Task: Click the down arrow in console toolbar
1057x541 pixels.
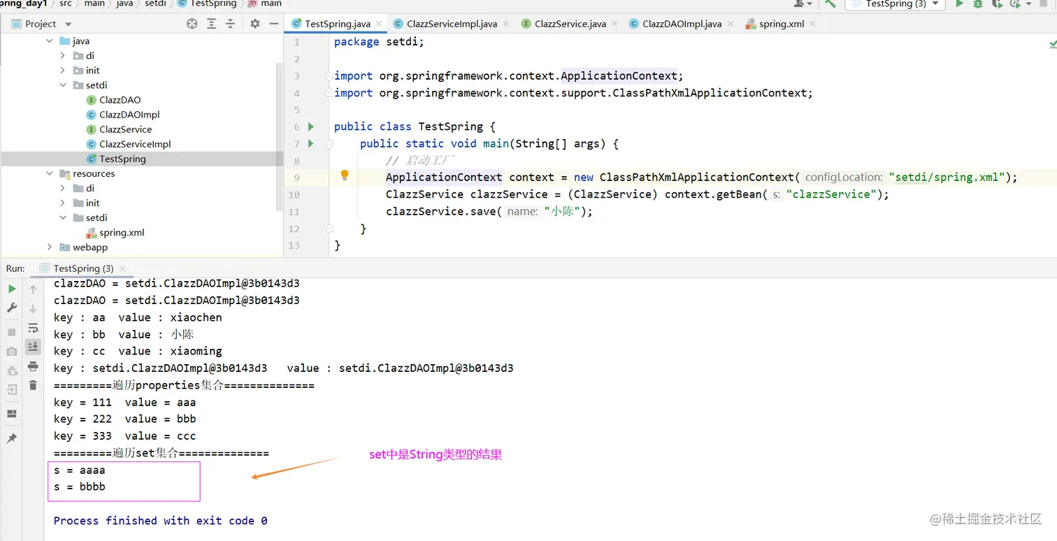Action: coord(33,308)
